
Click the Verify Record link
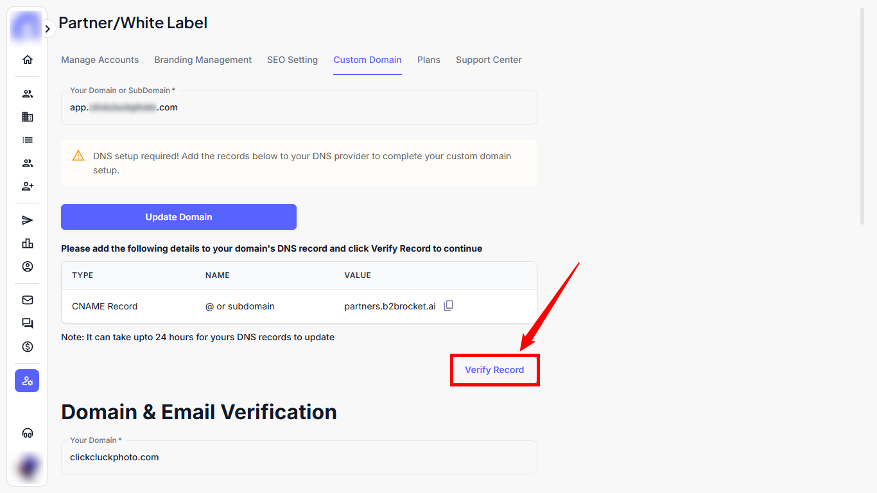point(494,370)
